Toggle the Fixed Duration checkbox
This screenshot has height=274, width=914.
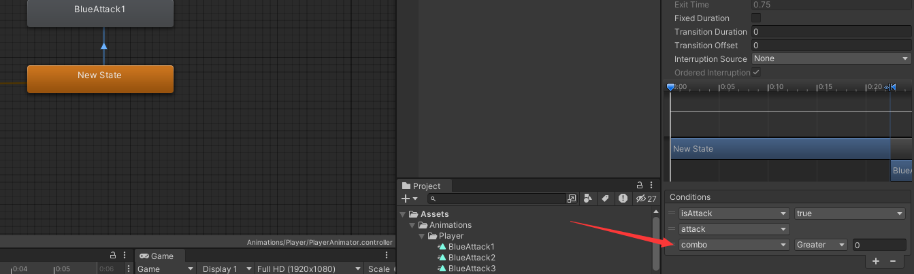pos(756,18)
